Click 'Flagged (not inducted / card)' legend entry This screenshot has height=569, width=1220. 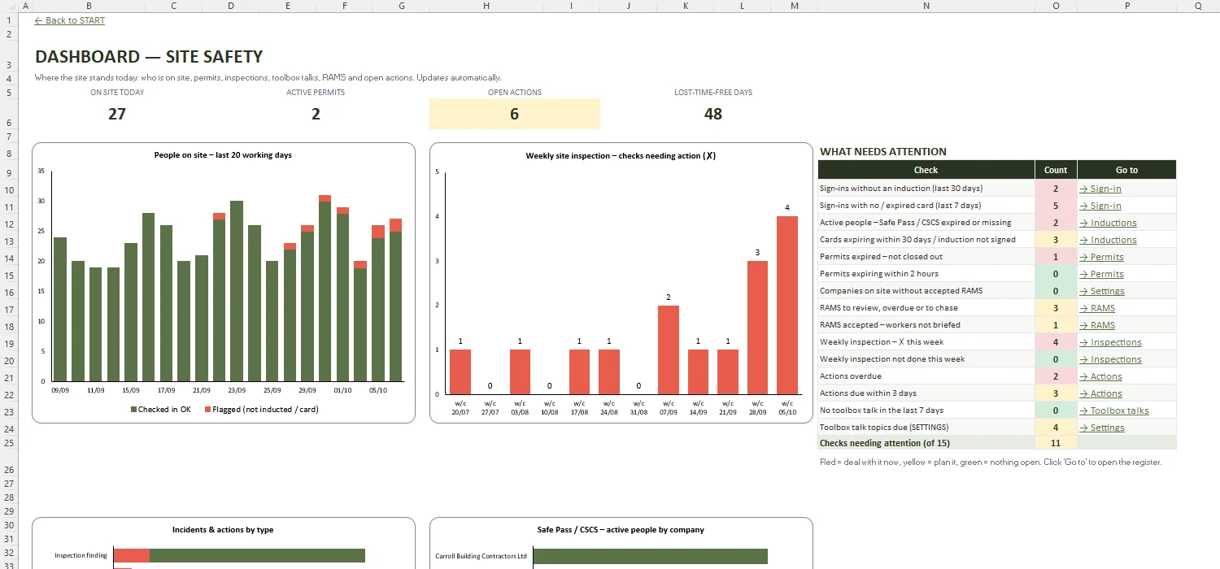point(261,410)
